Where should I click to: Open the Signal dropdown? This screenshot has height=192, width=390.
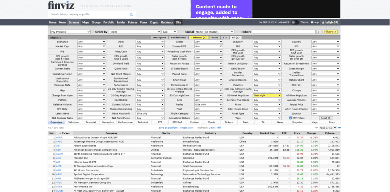(215, 32)
